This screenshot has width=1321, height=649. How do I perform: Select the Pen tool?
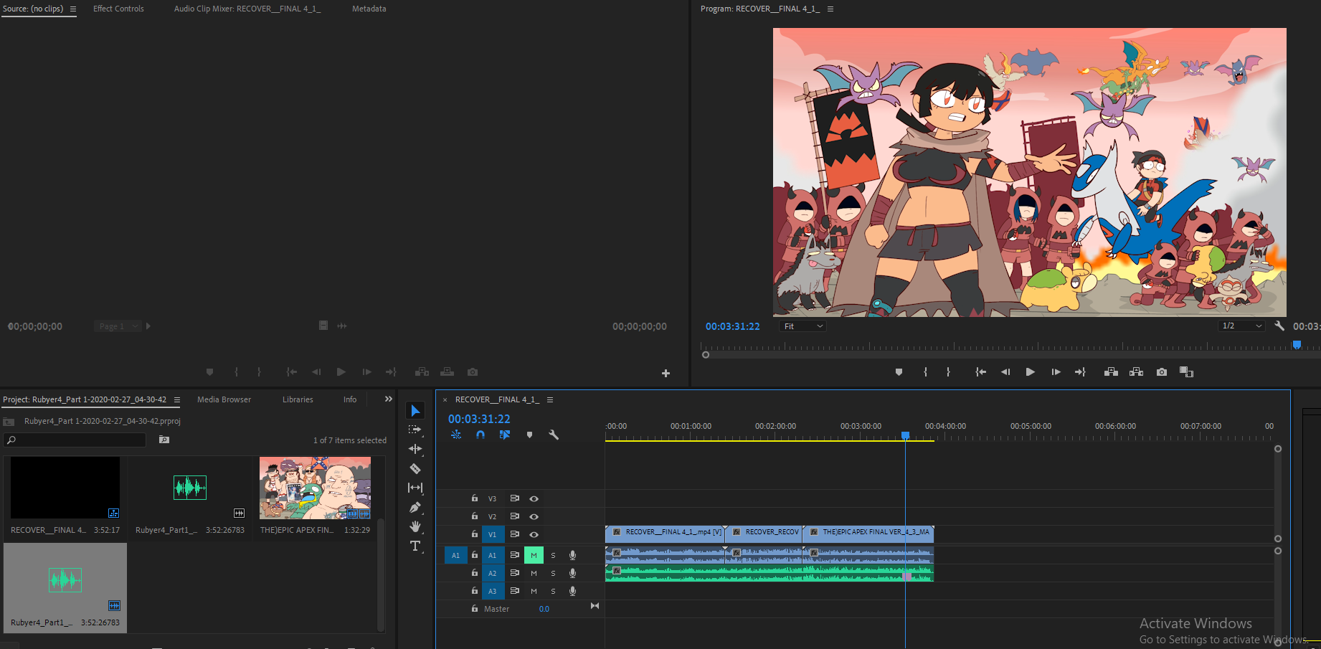coord(415,508)
